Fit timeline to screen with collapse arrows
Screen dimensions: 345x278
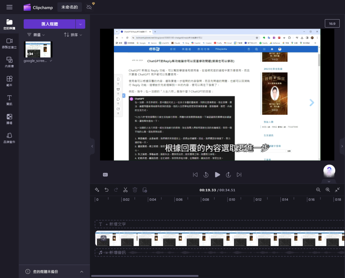pyautogui.click(x=337, y=190)
